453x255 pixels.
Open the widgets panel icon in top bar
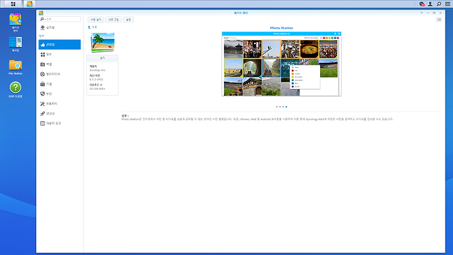tap(447, 4)
